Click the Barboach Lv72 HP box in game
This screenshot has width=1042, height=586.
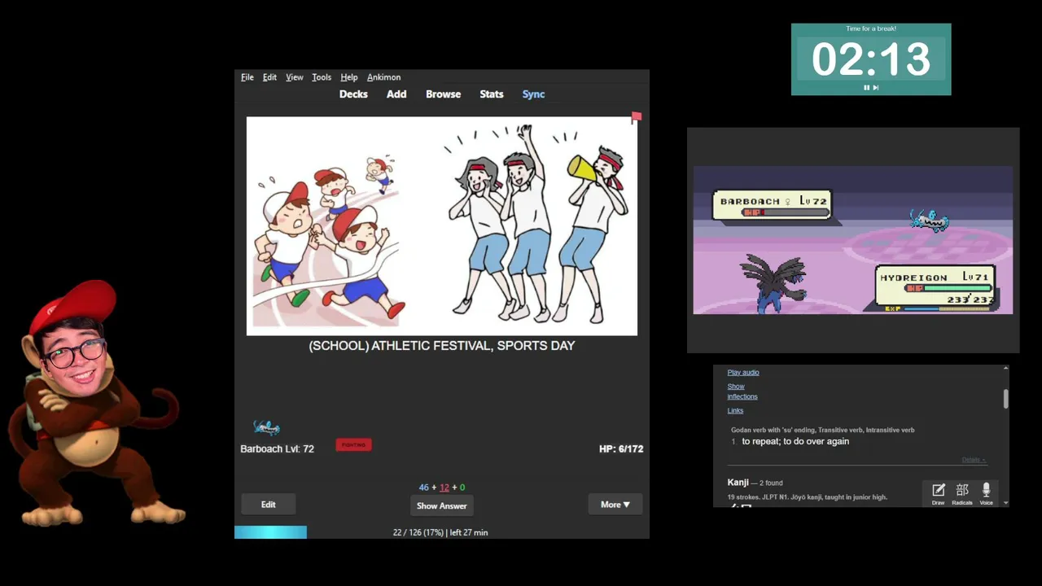click(x=772, y=205)
